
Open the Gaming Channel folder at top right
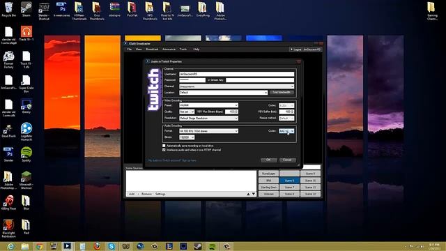tap(432, 11)
